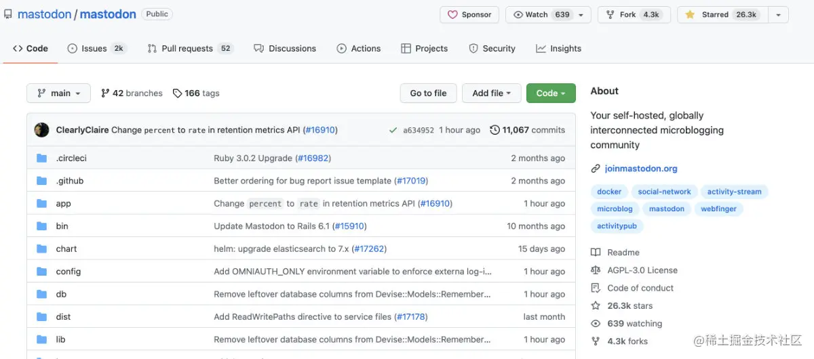Image resolution: width=814 pixels, height=359 pixels.
Task: Click the webfinger topic tag
Action: click(718, 209)
